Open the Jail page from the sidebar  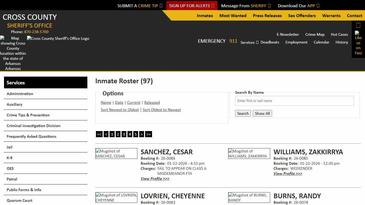coord(9,147)
